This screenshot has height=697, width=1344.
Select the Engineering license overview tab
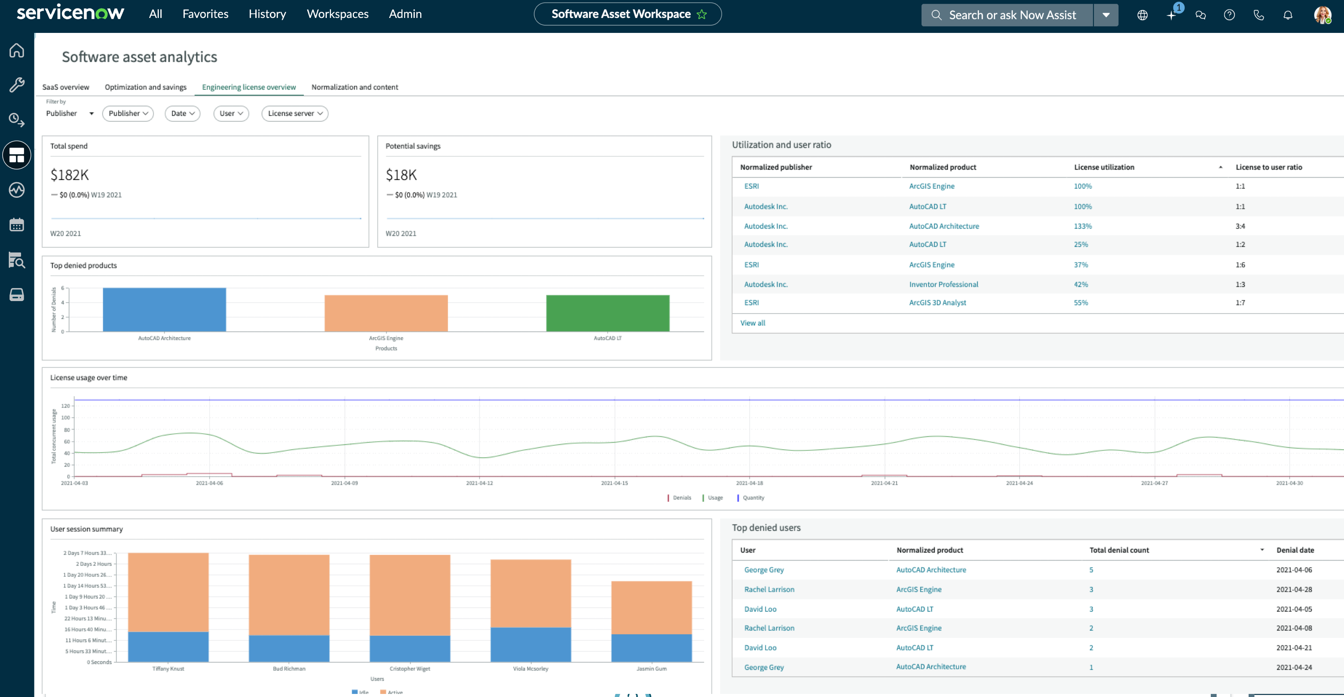coord(249,87)
